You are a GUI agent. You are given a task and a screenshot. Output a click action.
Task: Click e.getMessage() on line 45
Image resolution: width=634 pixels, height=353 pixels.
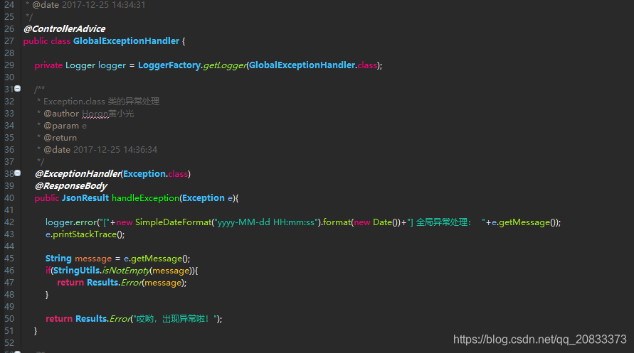click(x=157, y=259)
